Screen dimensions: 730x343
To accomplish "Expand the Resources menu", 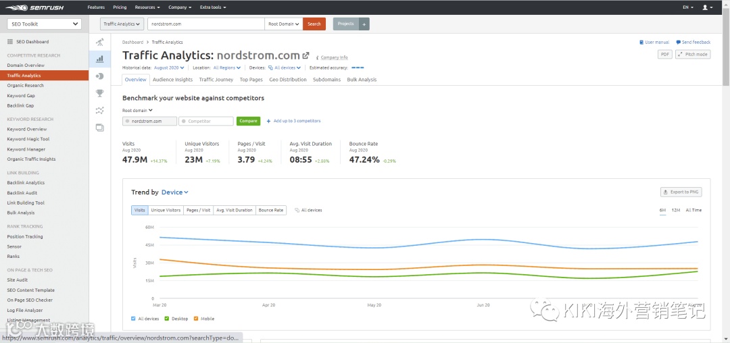I will tap(147, 7).
